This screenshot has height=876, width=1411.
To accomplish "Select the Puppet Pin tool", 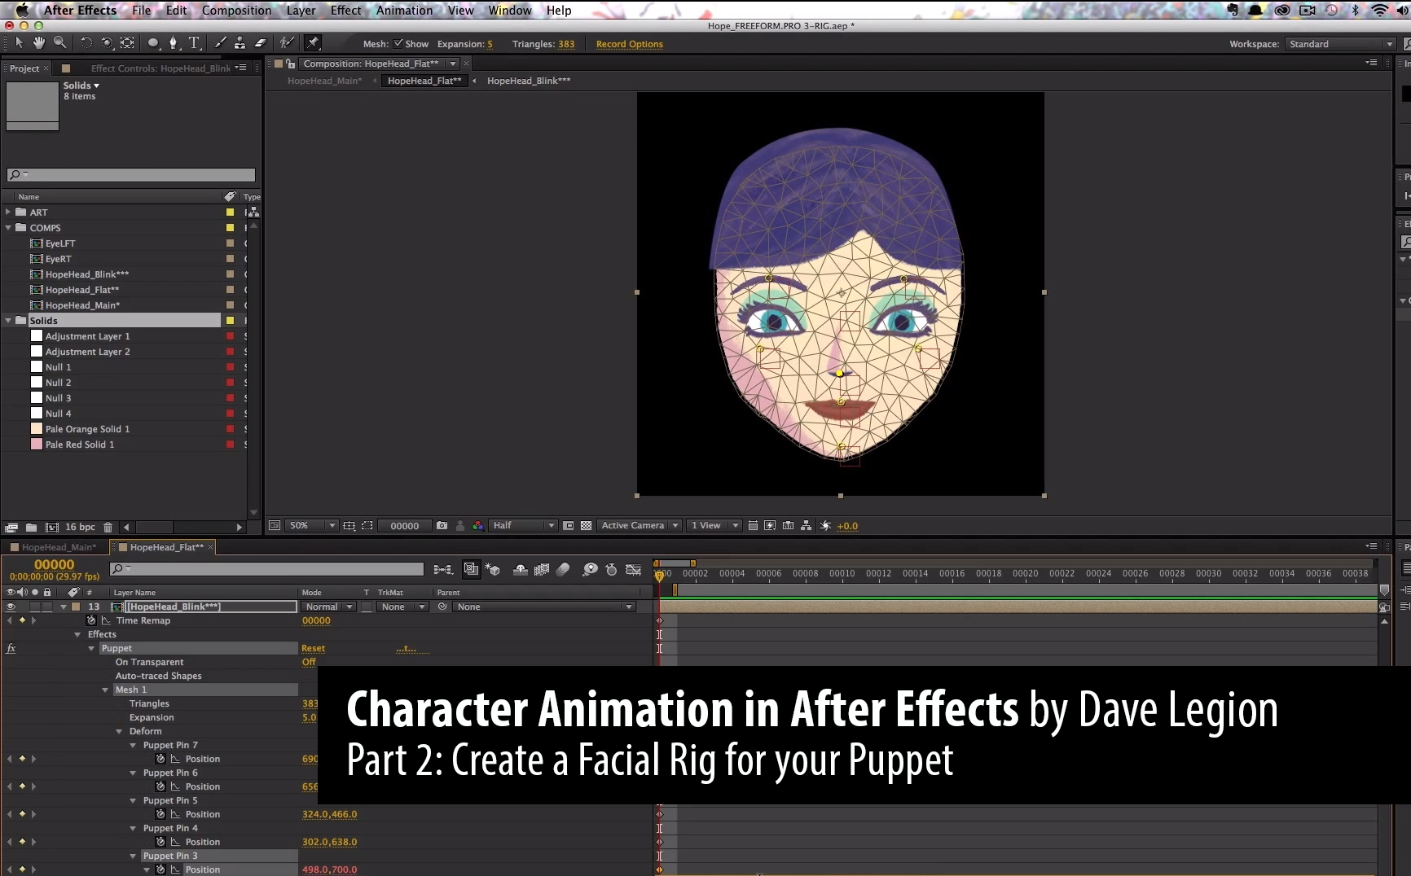I will 312,42.
